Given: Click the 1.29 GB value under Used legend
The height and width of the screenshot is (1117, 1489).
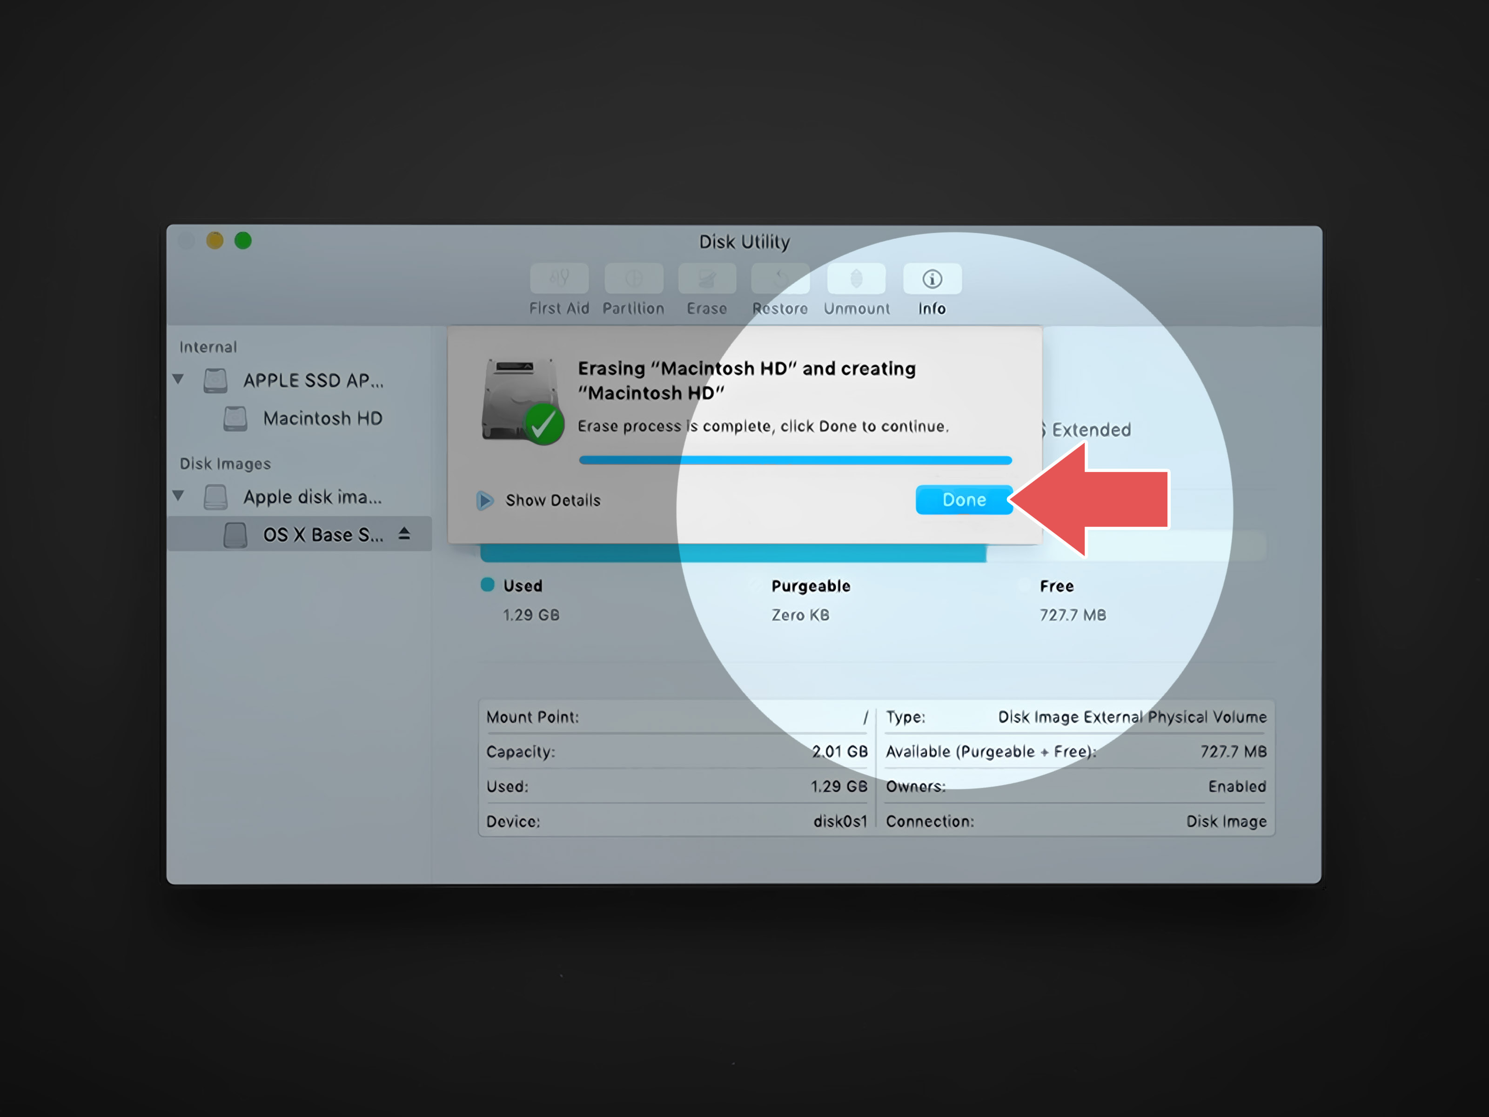Looking at the screenshot, I should click(x=531, y=615).
